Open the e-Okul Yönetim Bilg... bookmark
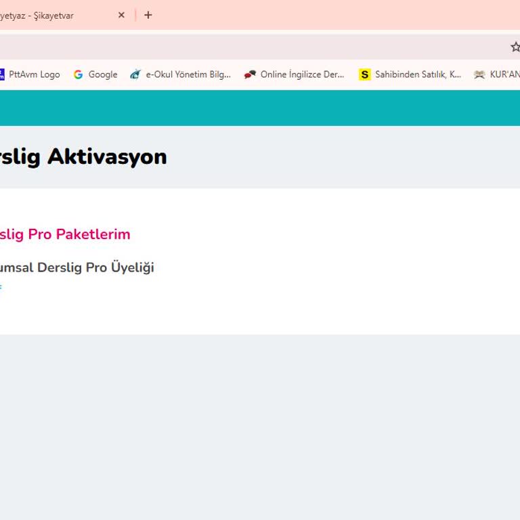The height and width of the screenshot is (520, 520). (x=180, y=74)
